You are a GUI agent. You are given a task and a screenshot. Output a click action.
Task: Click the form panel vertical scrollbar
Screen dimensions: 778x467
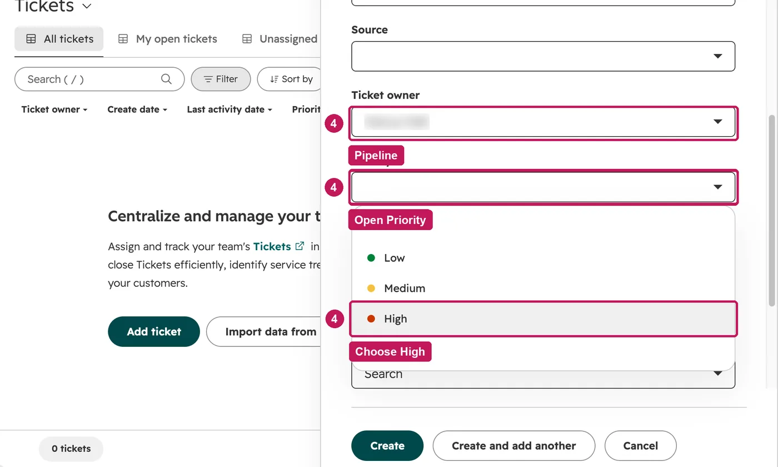pos(771,210)
